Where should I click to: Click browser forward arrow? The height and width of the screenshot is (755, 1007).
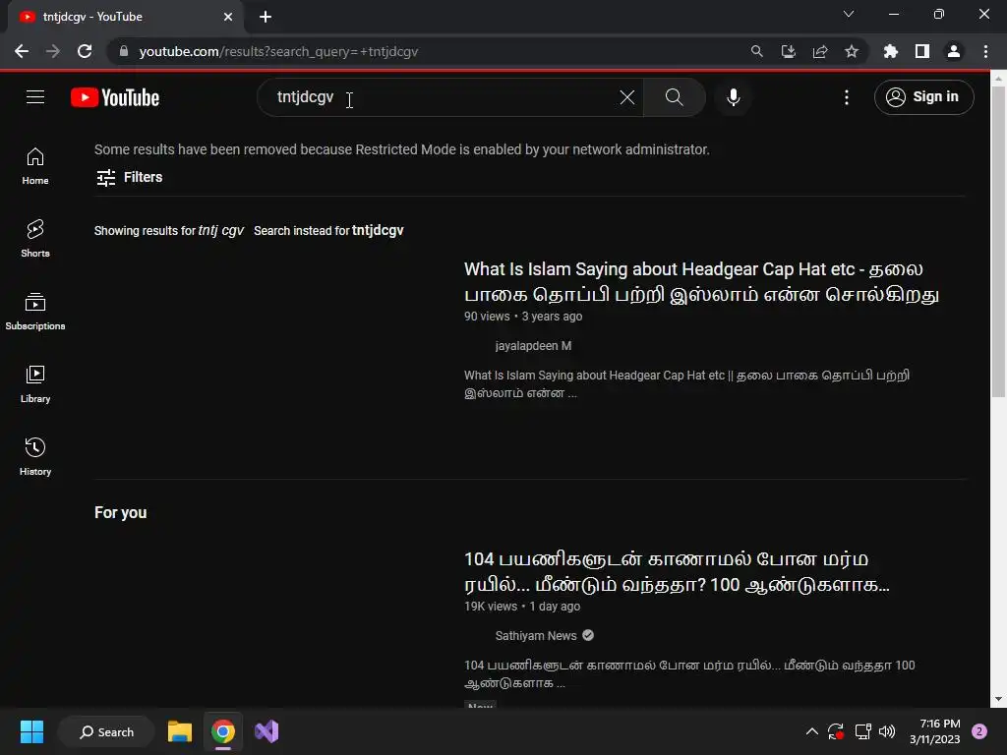point(53,51)
